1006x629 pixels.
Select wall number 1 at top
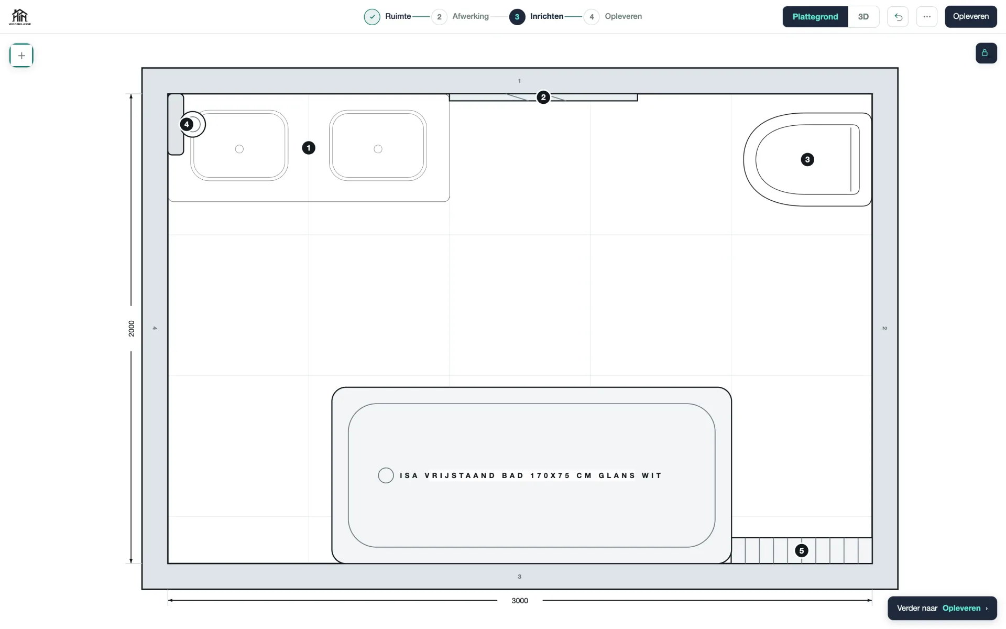(519, 81)
